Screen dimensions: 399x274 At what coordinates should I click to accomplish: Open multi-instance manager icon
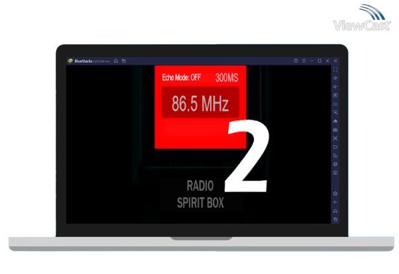pos(335,156)
